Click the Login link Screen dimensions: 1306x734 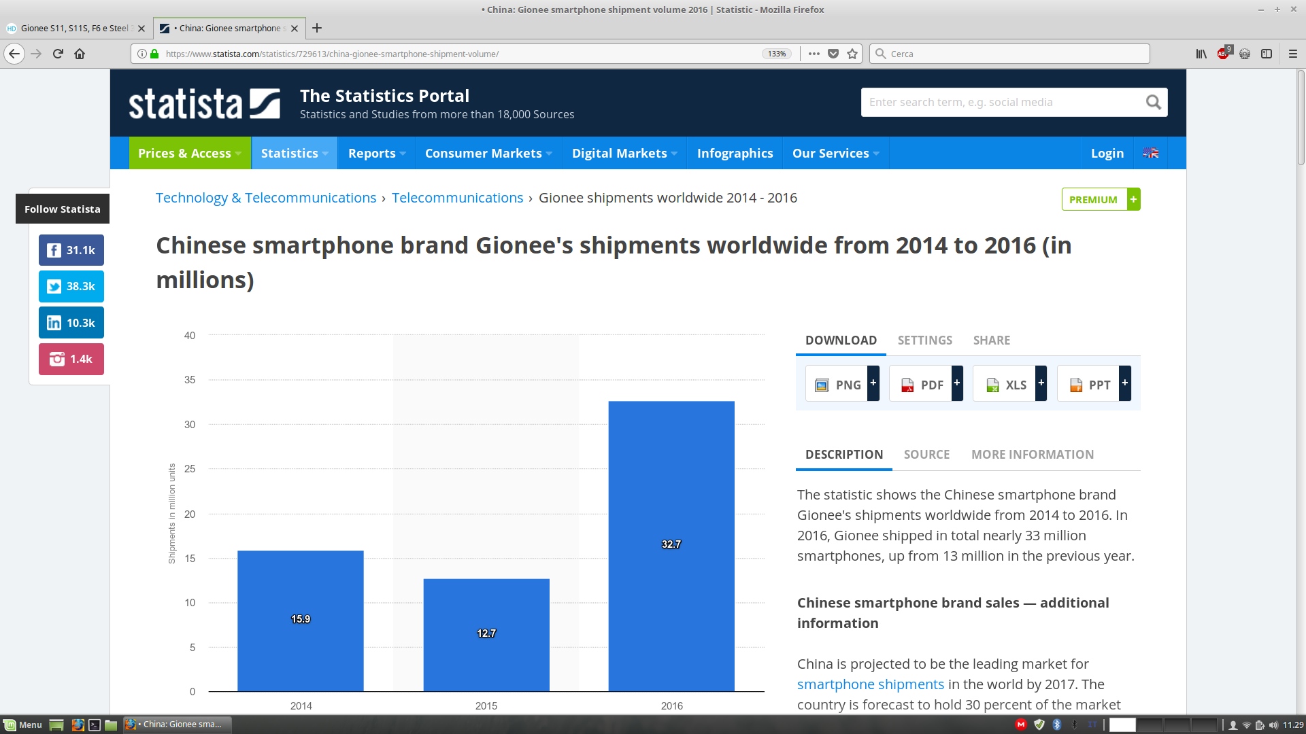point(1107,153)
